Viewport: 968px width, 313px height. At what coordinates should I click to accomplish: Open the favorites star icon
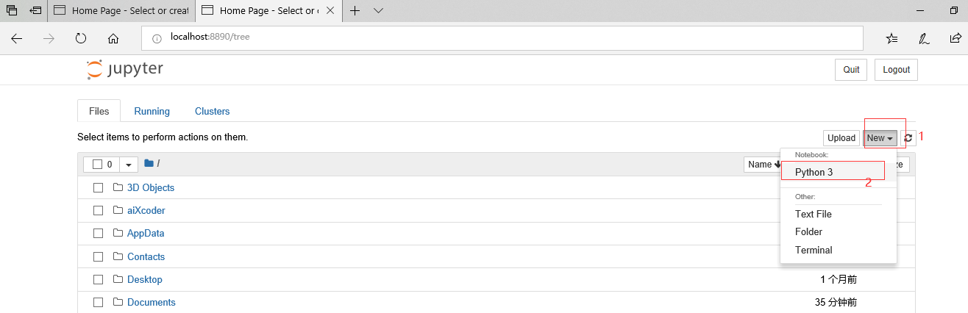[892, 38]
